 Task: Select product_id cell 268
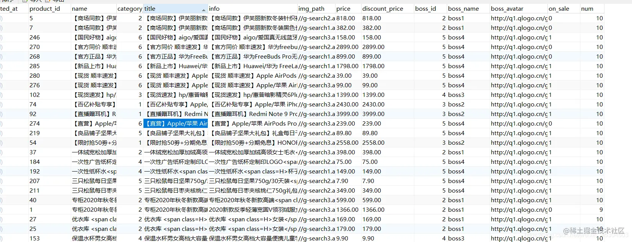[x=49, y=56]
